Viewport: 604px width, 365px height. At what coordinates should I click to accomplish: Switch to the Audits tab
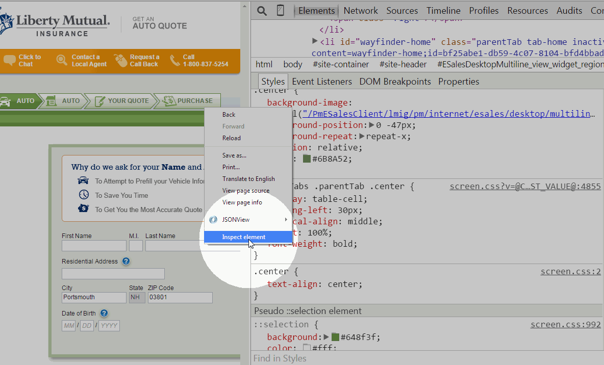pos(569,11)
